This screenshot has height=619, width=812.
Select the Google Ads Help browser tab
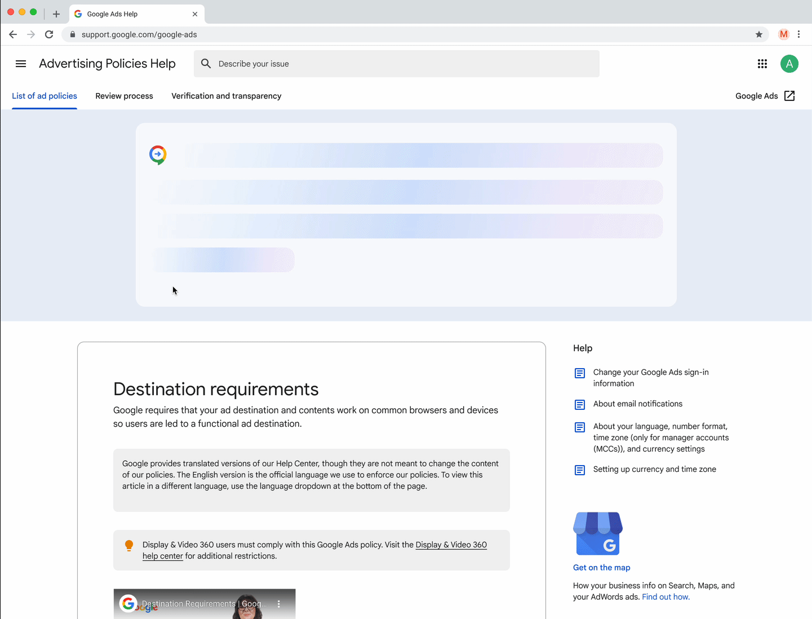coord(137,14)
